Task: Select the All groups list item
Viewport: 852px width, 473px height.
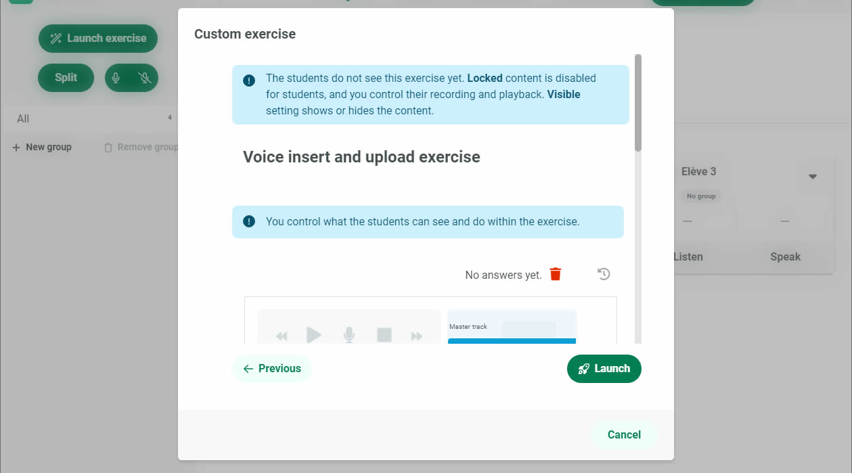Action: click(x=23, y=119)
